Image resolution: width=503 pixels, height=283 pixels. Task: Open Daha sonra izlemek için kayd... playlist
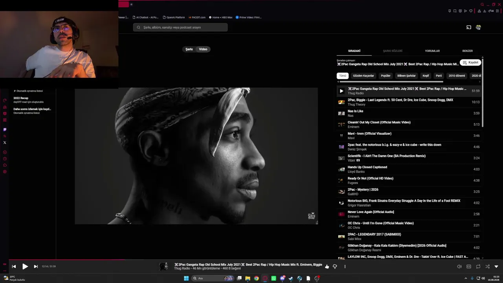(x=32, y=111)
